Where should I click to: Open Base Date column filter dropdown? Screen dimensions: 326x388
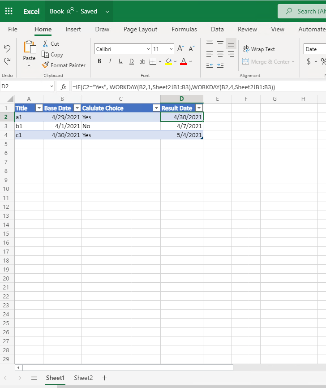click(77, 108)
